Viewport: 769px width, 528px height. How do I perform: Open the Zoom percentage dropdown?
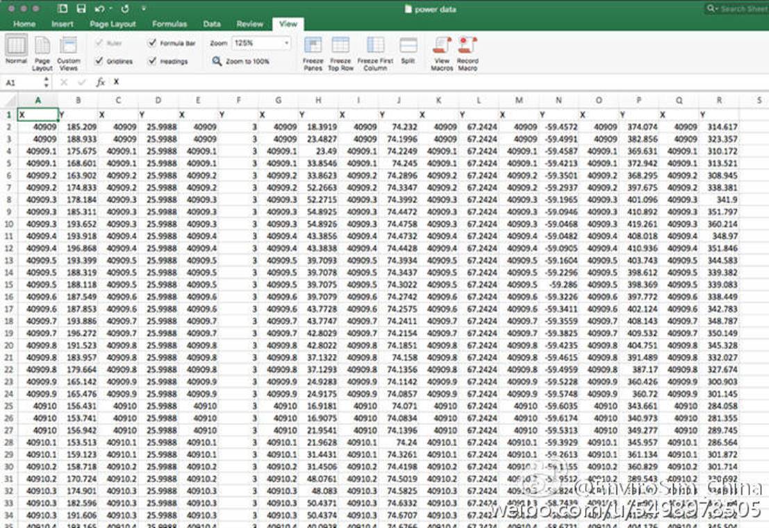286,43
